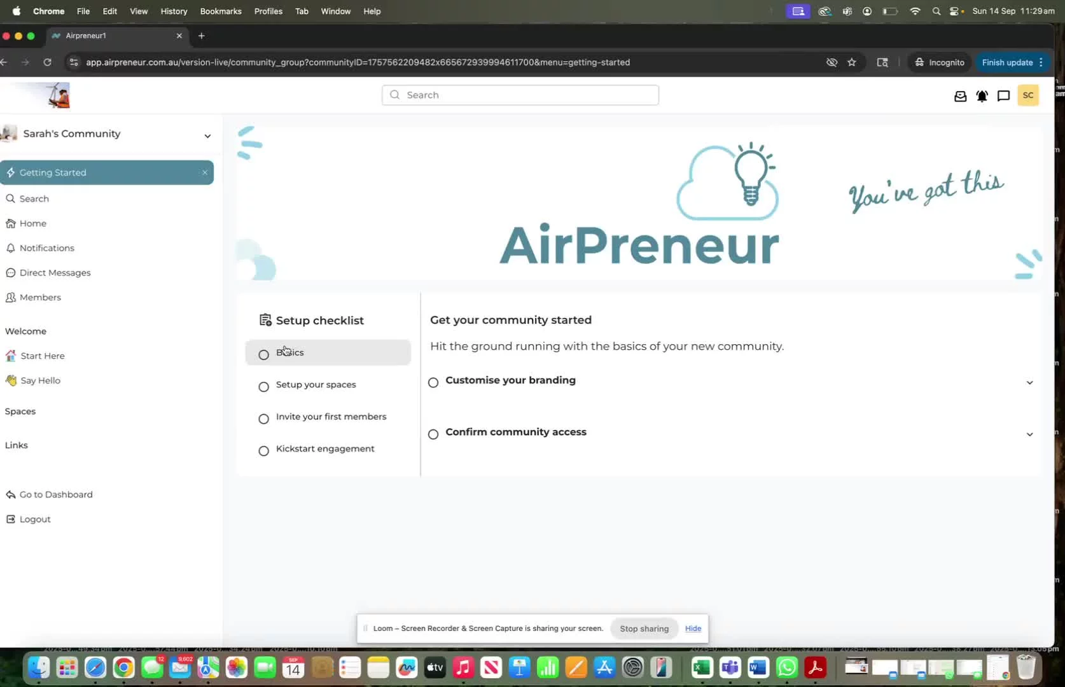
Task: Open Chrome from the dock
Action: (123, 667)
